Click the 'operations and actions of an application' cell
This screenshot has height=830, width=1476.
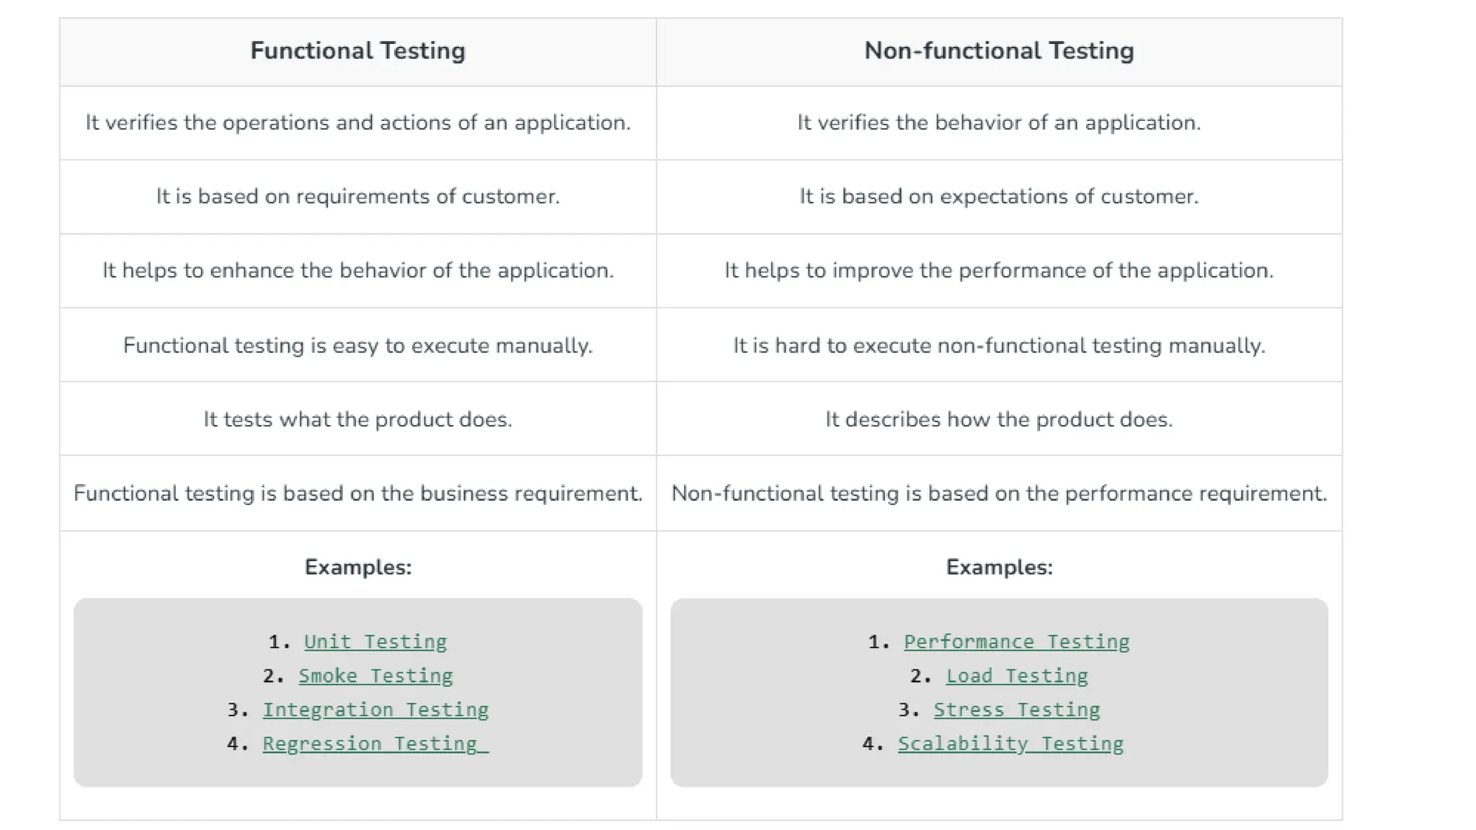coord(357,122)
